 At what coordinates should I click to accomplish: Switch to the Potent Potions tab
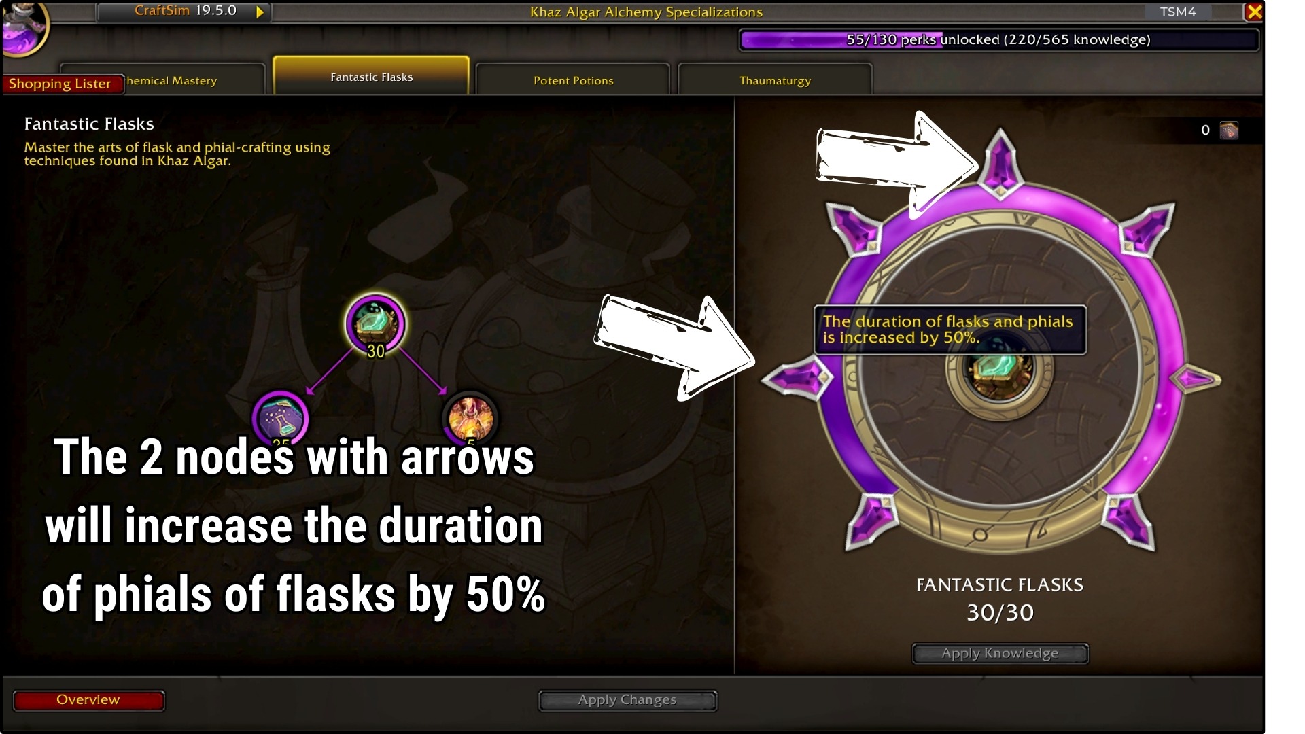pos(573,80)
